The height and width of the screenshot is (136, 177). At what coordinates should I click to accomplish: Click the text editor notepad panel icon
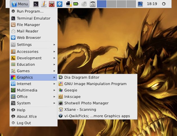pyautogui.click(x=44, y=4)
